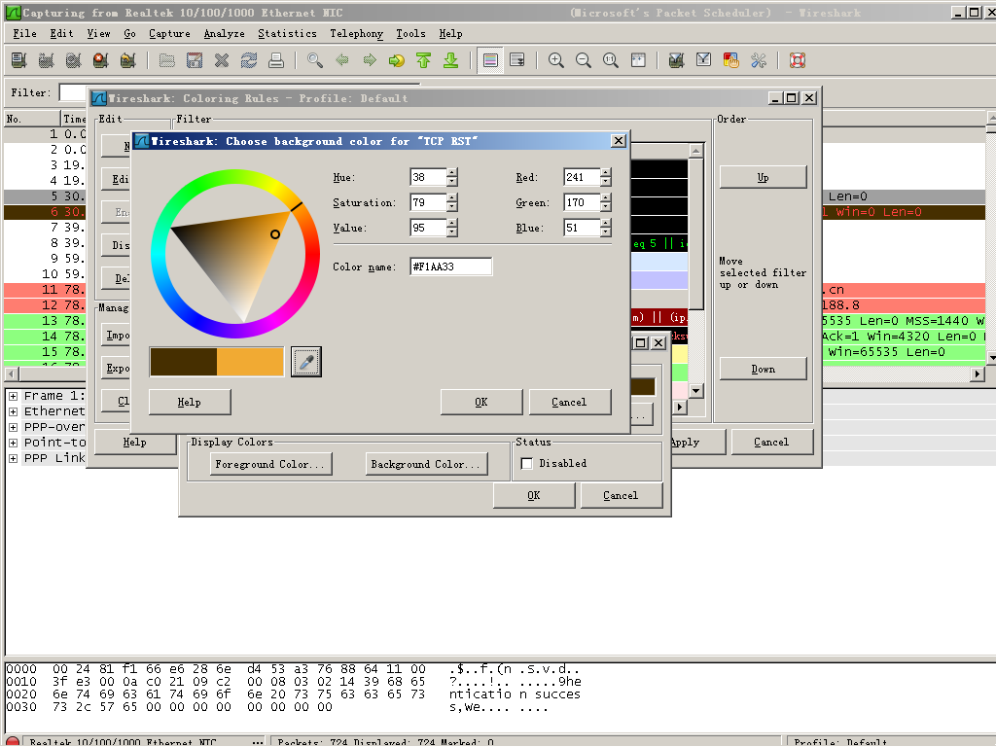Go back in packet history arrow
The height and width of the screenshot is (747, 996).
(342, 60)
